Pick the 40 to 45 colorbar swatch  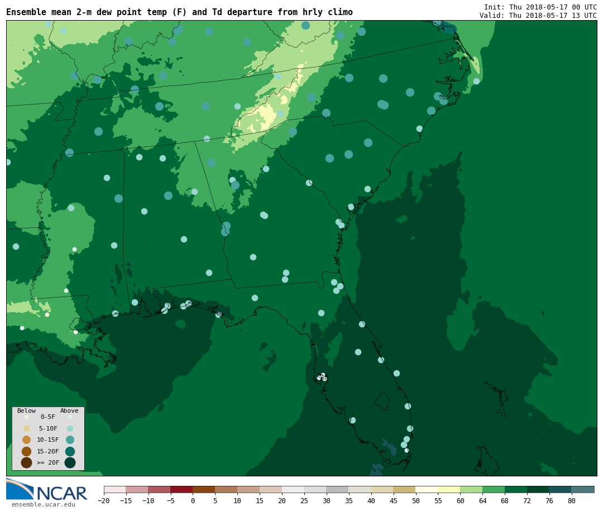tap(382, 489)
